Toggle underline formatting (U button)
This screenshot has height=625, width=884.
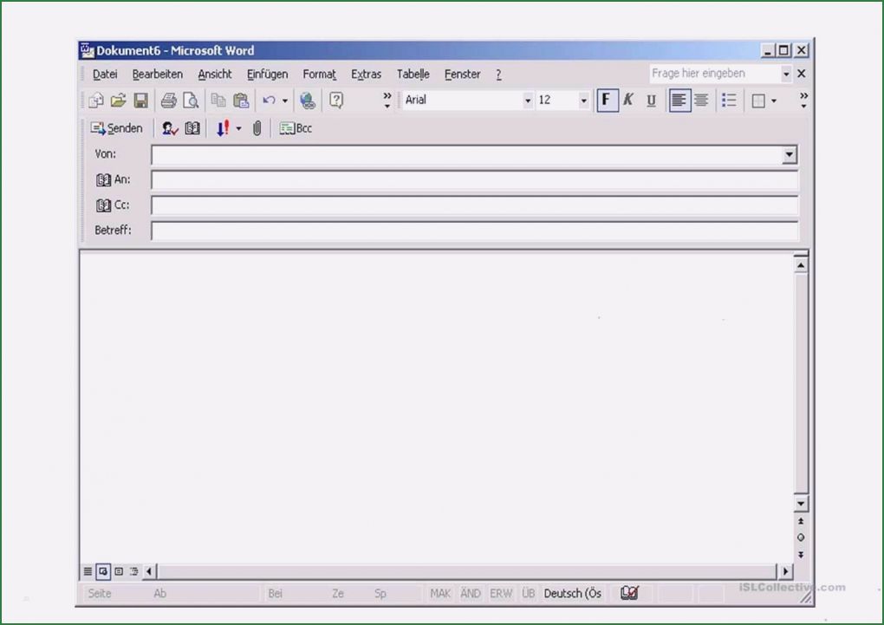click(650, 100)
